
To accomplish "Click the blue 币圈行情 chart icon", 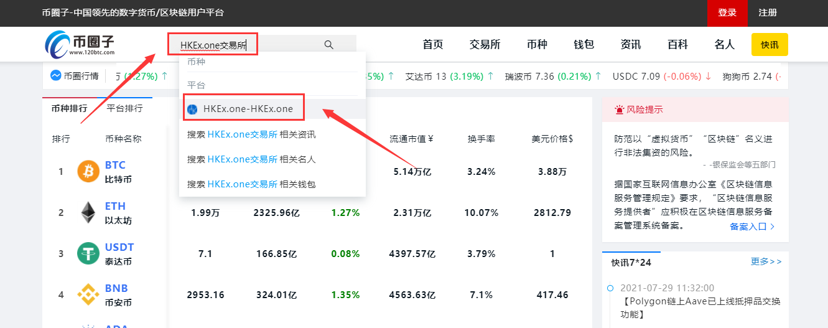I will tap(55, 76).
